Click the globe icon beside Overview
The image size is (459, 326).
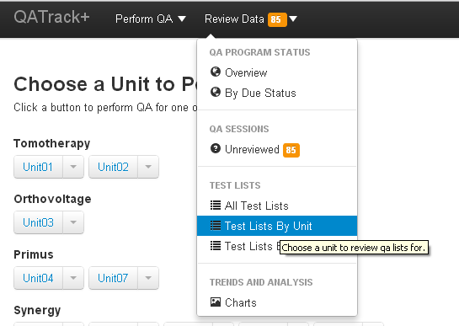click(216, 72)
